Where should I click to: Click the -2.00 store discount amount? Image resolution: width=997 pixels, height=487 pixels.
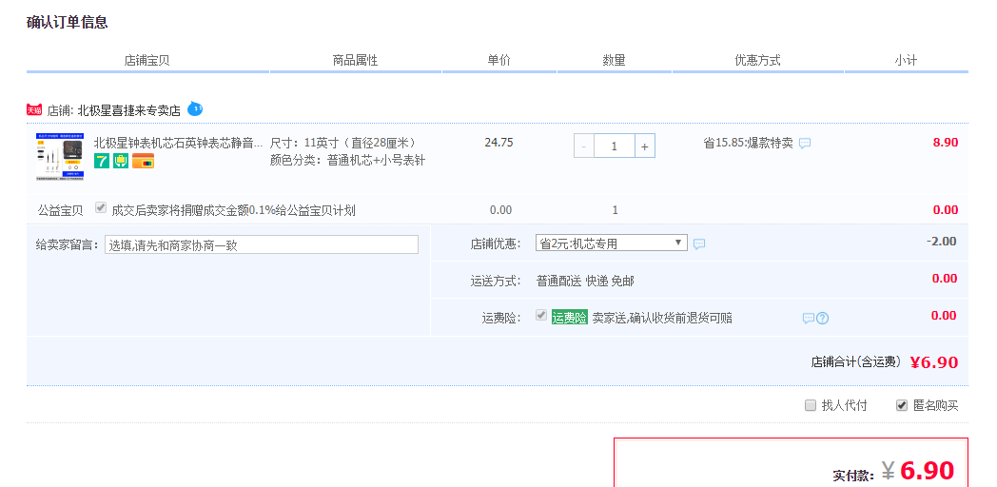(941, 241)
